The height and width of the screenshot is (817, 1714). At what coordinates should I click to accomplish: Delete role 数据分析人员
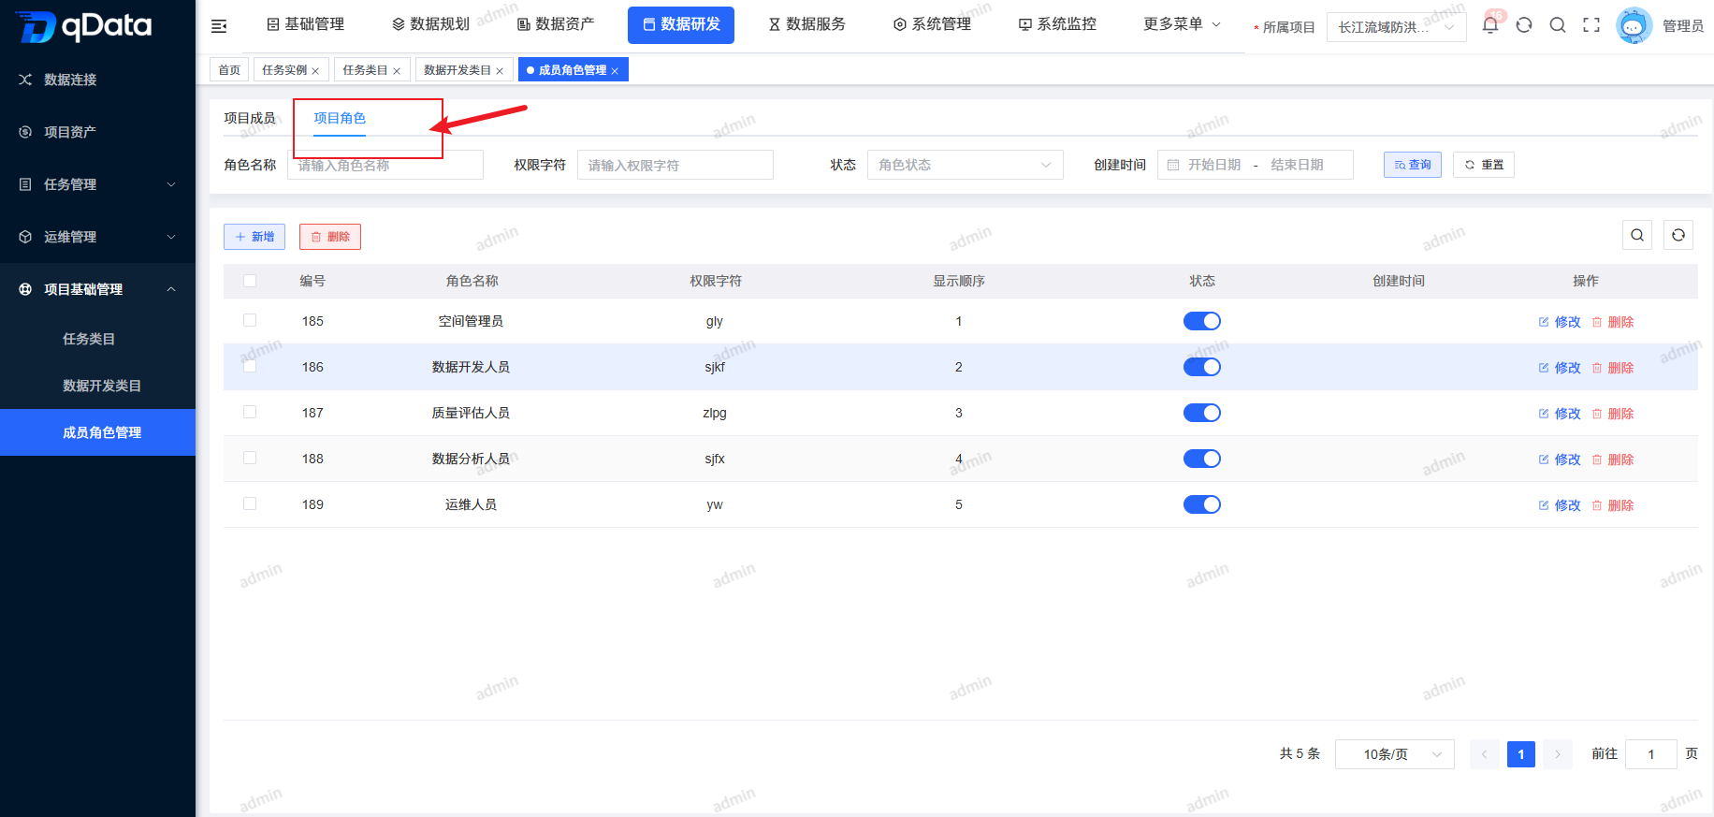[1613, 460]
